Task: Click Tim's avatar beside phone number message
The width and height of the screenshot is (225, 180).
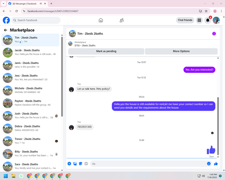Action: tap(71, 127)
